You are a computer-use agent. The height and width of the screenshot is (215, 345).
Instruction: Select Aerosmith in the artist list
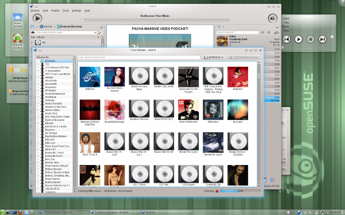(x=51, y=84)
